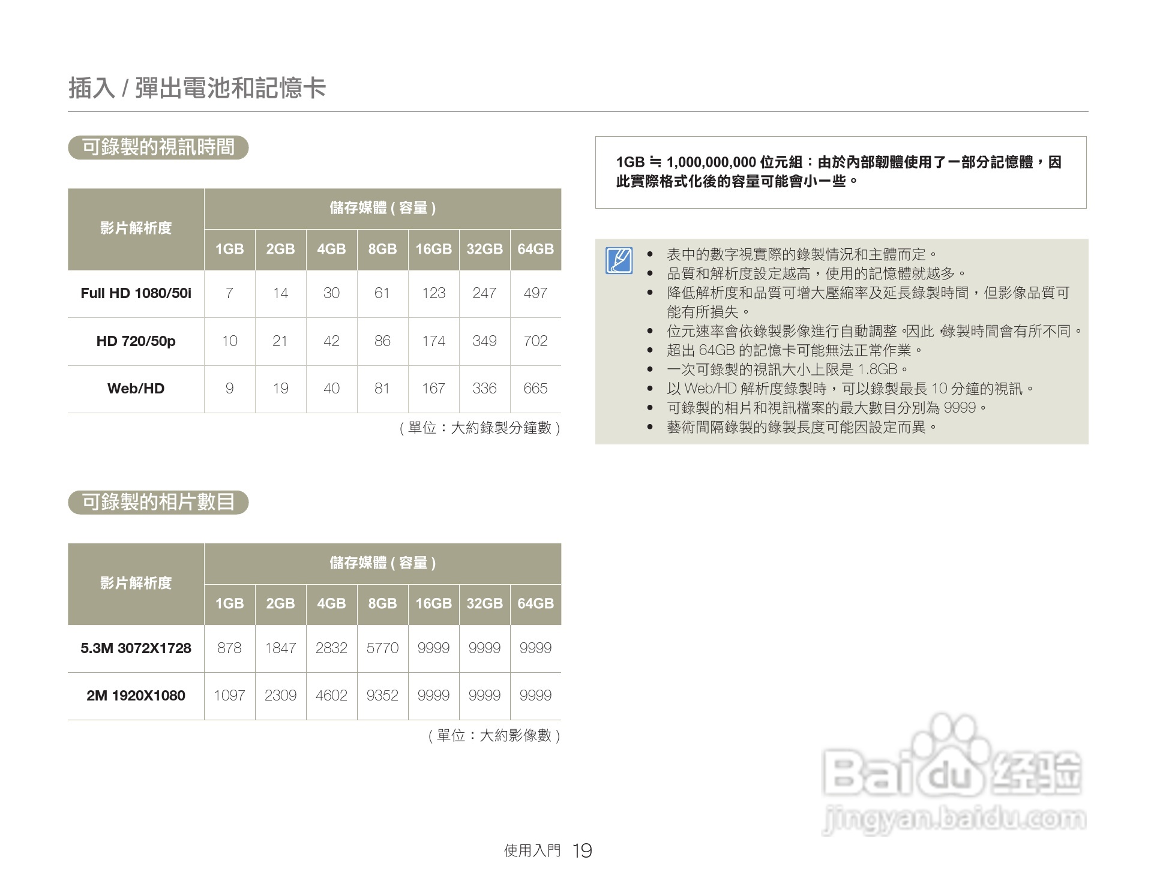Click the 32GB column header in video table
This screenshot has width=1157, height=884.
(484, 249)
